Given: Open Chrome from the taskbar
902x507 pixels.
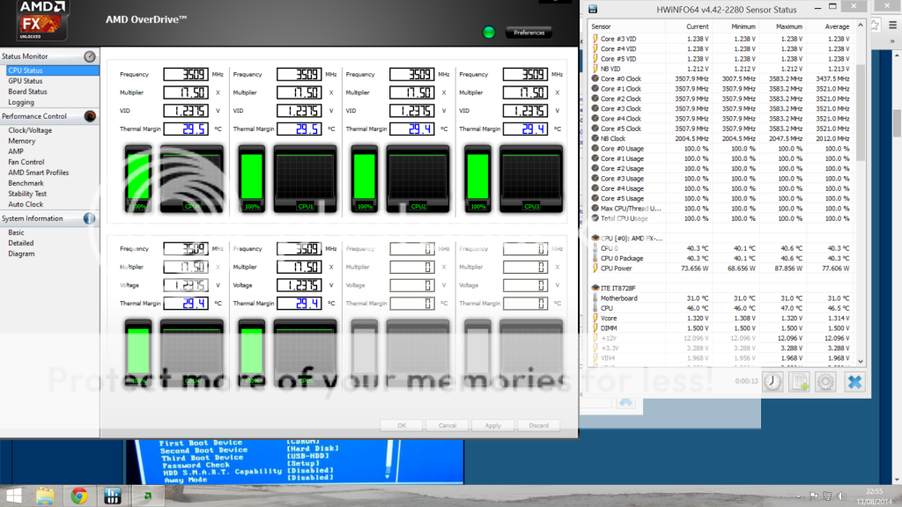Looking at the screenshot, I should (78, 496).
